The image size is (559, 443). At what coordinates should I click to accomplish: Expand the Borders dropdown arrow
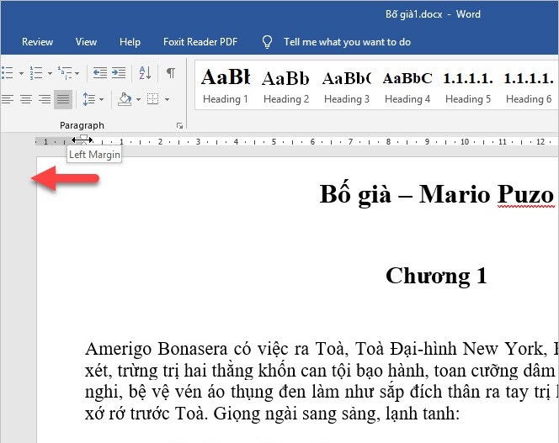167,99
